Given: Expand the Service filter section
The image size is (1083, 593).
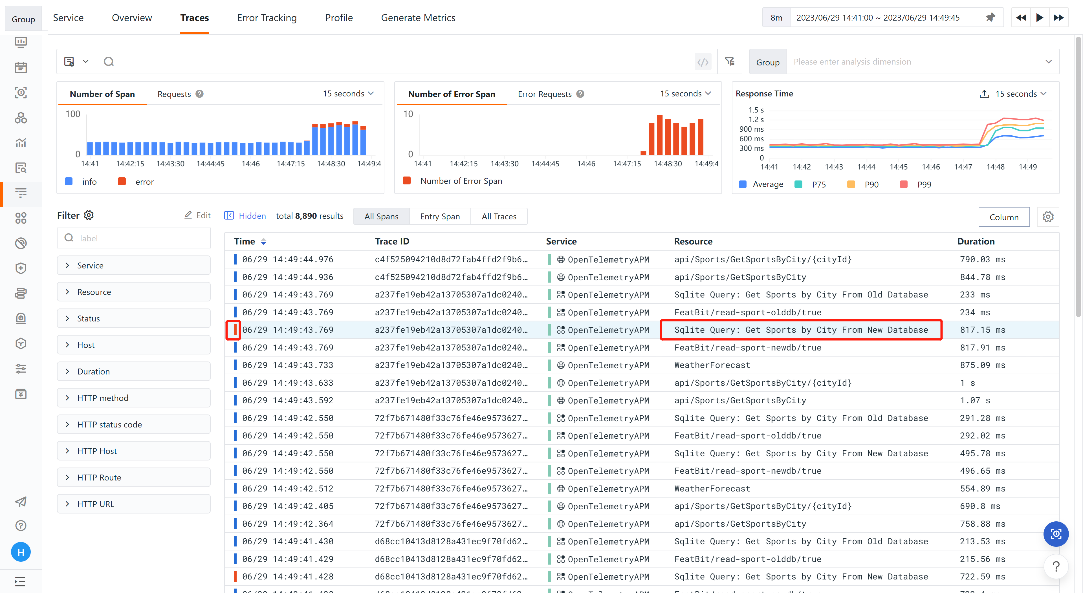Looking at the screenshot, I should pyautogui.click(x=134, y=266).
